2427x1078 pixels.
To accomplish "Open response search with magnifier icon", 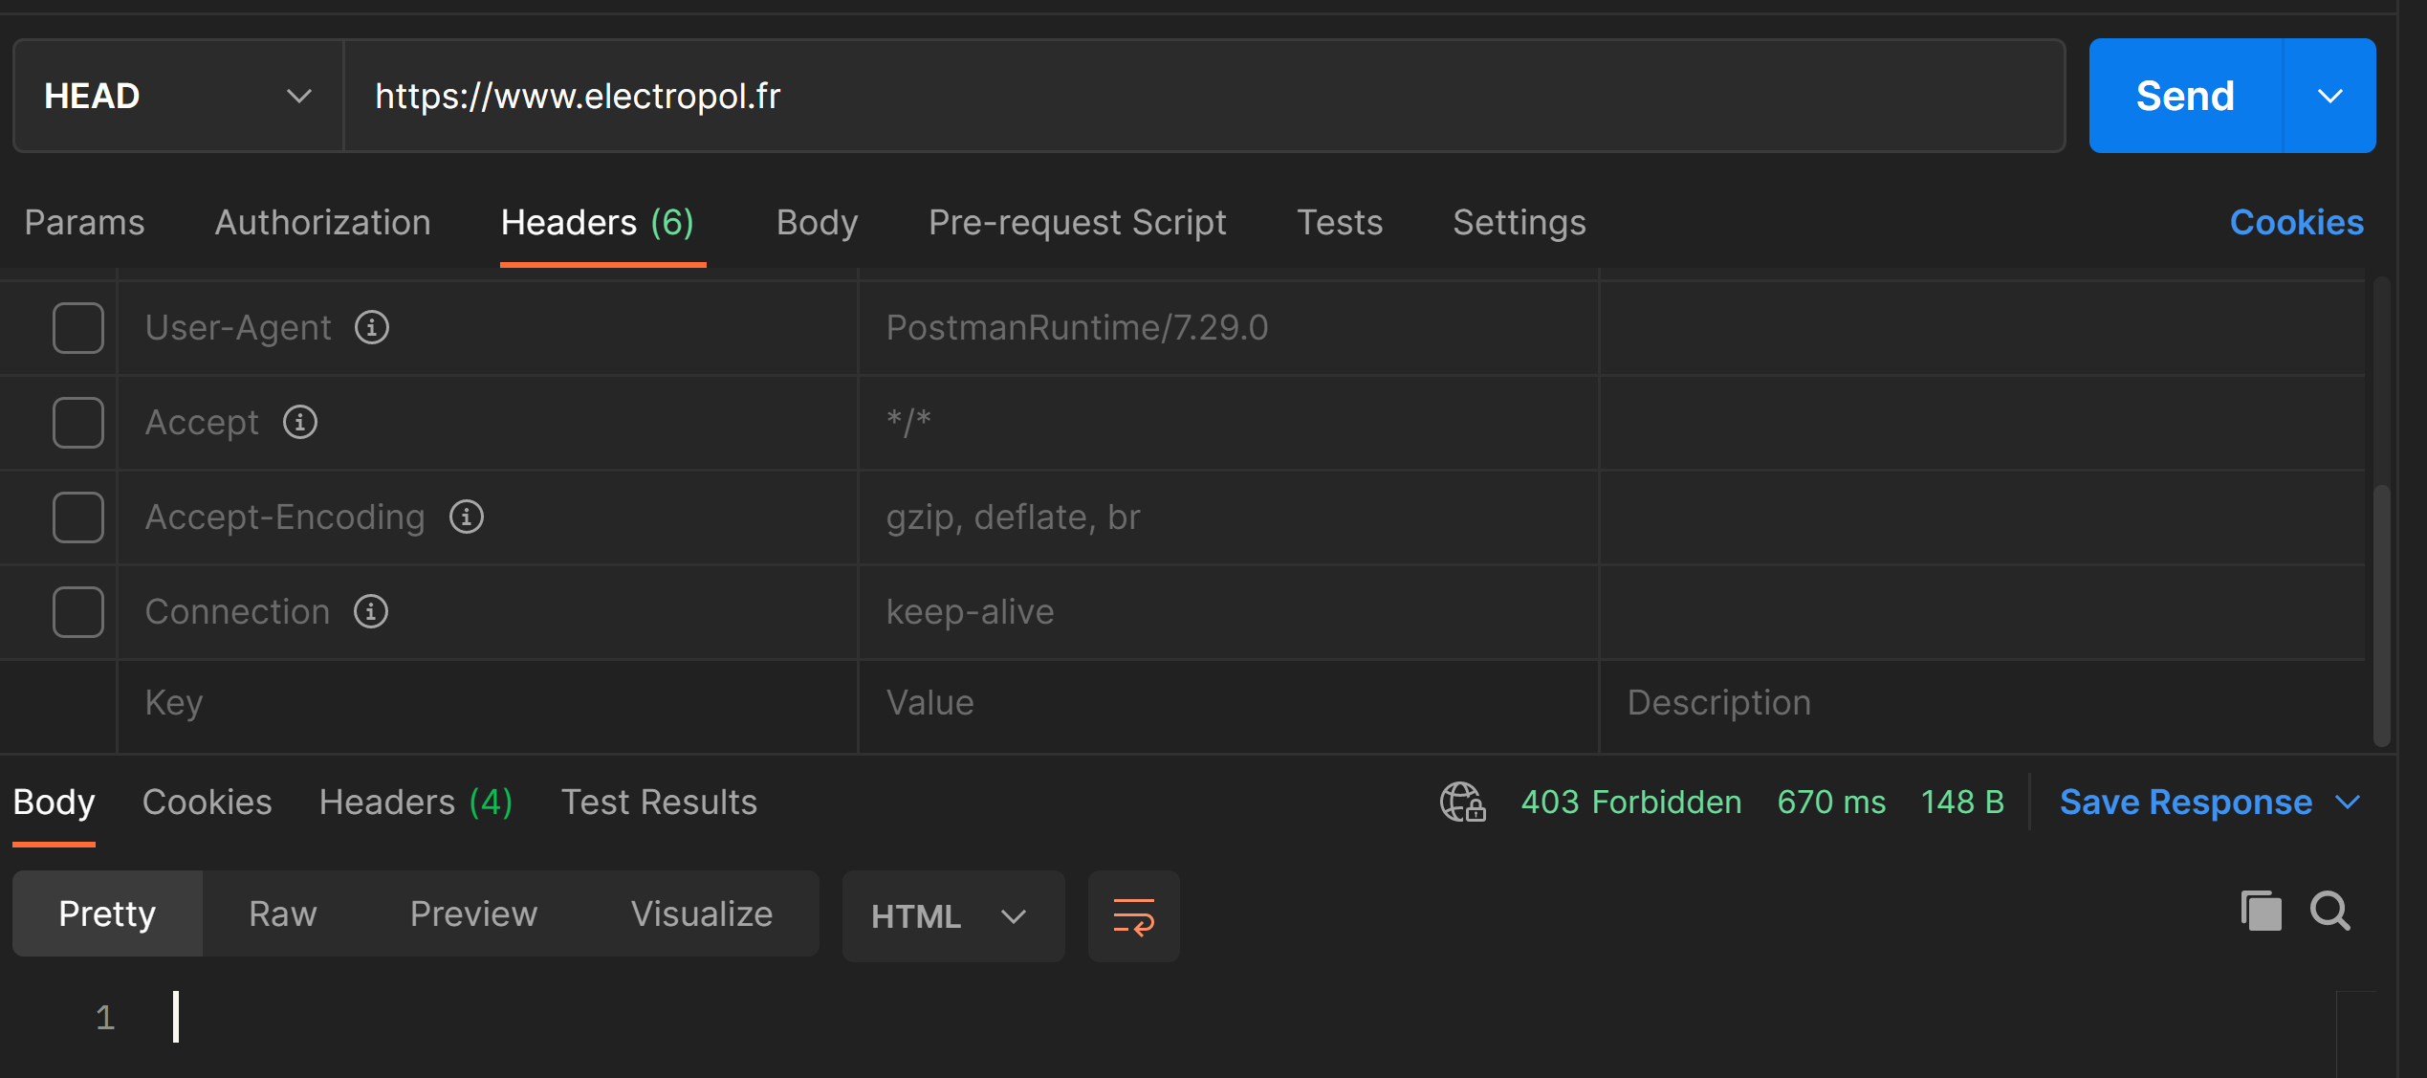I will pos(2330,912).
